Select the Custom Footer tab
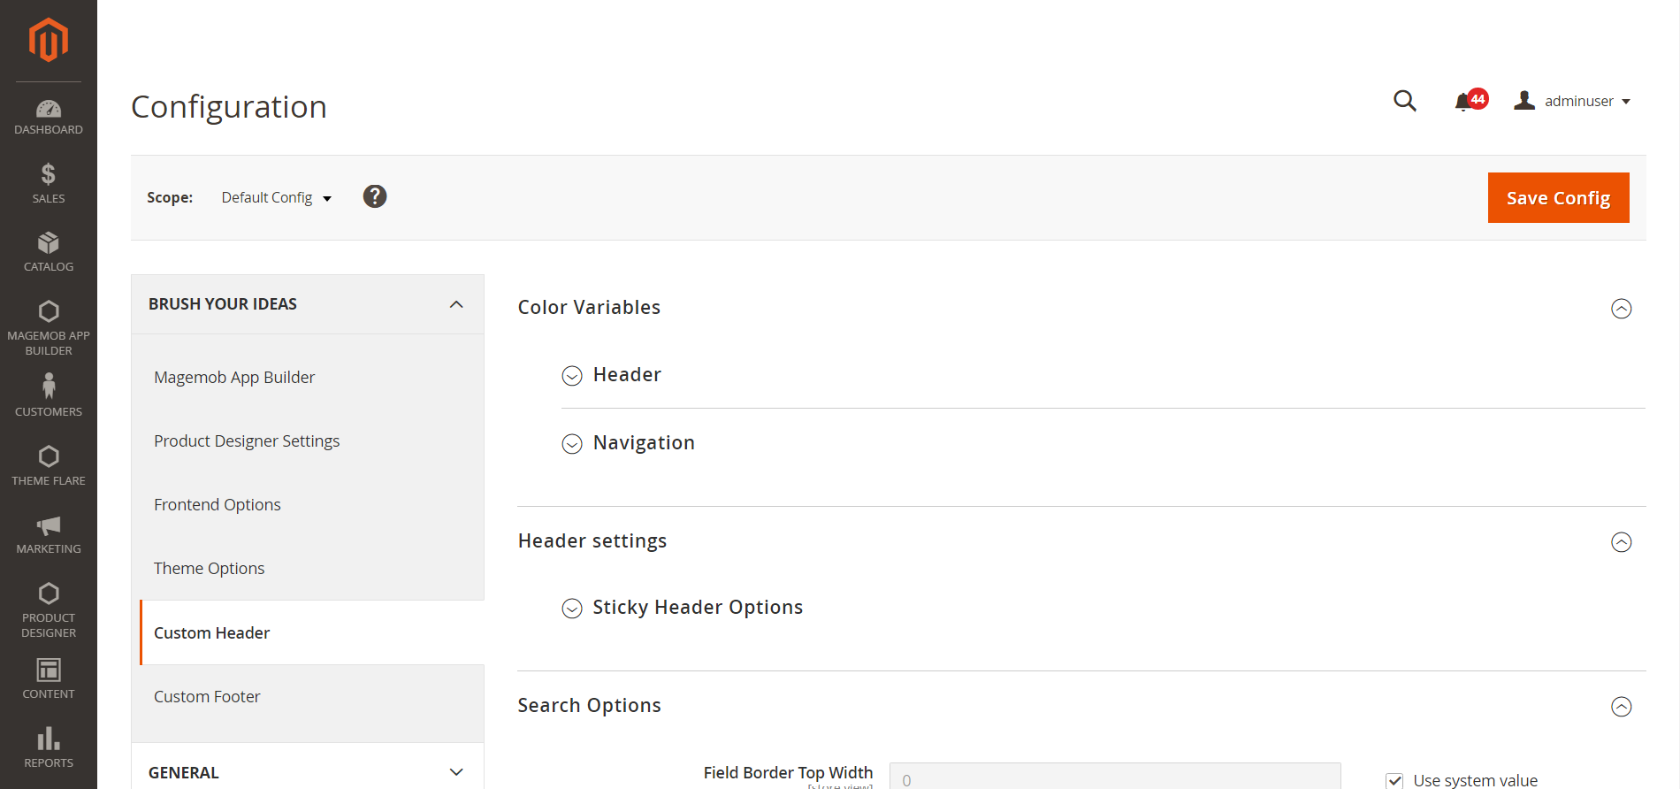 pyautogui.click(x=207, y=697)
